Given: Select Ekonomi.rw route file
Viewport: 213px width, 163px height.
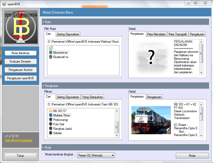Looking at the screenshot, I should click(60, 53).
